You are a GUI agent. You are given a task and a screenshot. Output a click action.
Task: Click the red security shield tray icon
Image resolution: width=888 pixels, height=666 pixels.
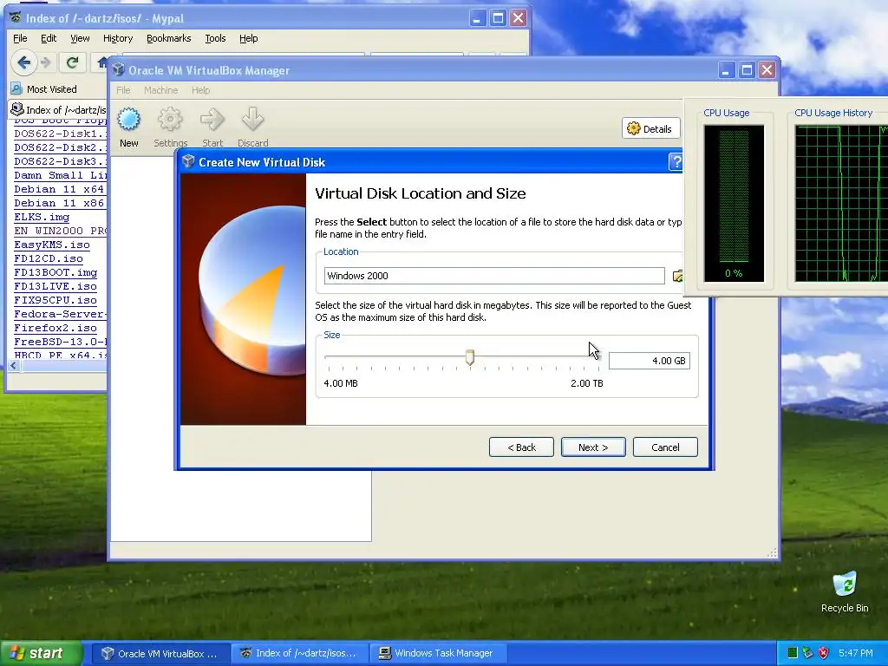pyautogui.click(x=824, y=653)
